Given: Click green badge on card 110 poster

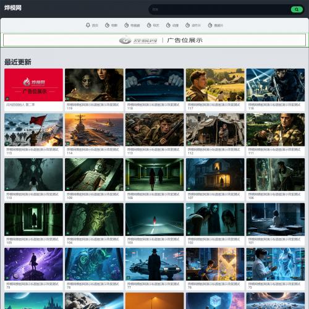Looking at the screenshot, I should pos(7,188).
